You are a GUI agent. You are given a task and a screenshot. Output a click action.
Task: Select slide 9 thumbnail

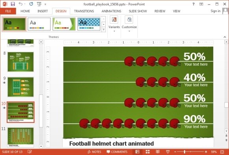pyautogui.click(x=21, y=87)
